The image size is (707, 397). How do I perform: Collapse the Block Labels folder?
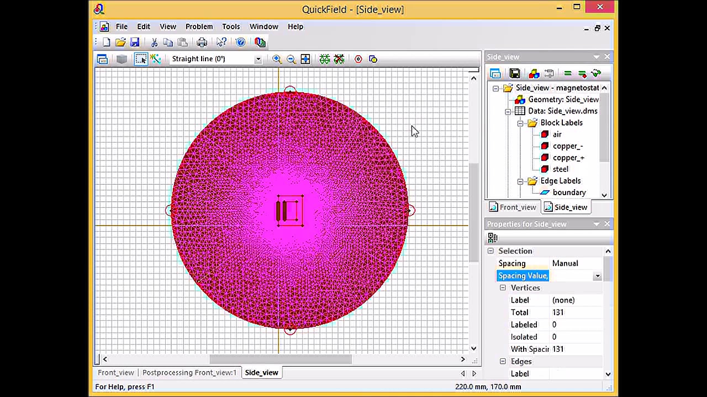coord(520,123)
